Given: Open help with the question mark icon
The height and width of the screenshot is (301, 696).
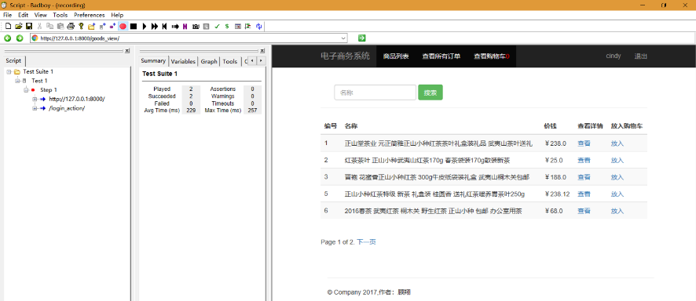Looking at the screenshot, I should [x=81, y=27].
